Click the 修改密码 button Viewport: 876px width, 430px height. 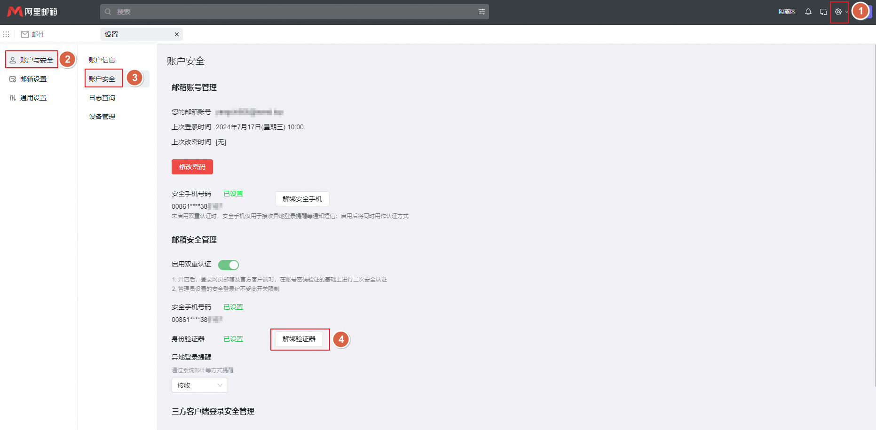pyautogui.click(x=192, y=166)
